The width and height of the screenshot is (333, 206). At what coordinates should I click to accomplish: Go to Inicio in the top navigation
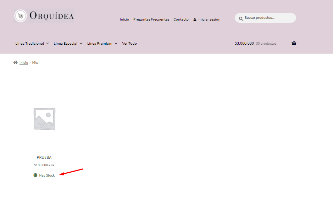(124, 20)
